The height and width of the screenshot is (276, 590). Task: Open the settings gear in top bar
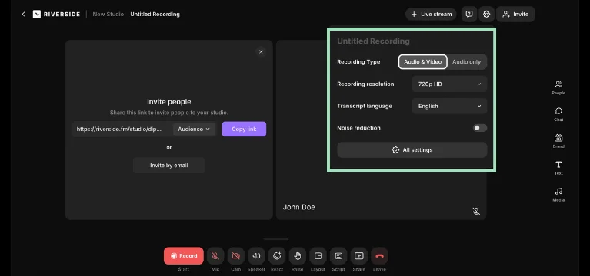[486, 15]
